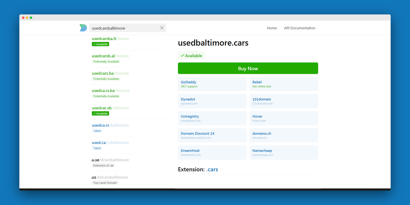The height and width of the screenshot is (205, 410).
Task: Select the usedcarsb.al/timore result
Action: 128,59
